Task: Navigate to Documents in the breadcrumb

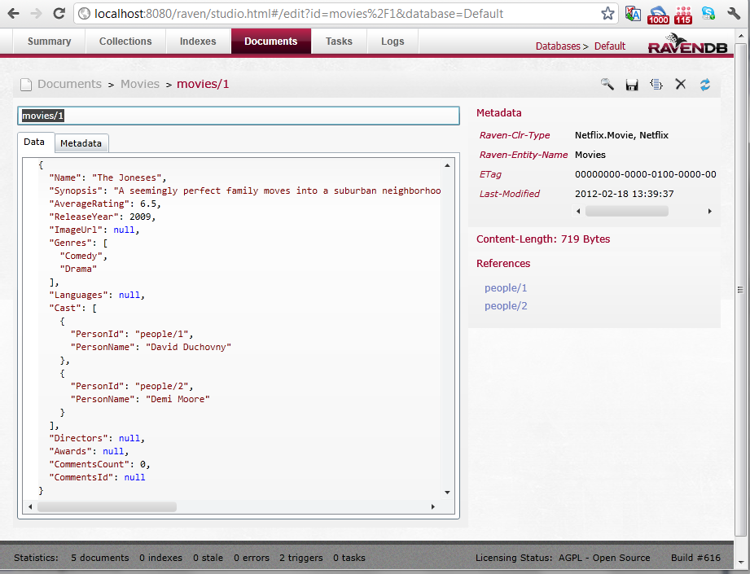Action: coord(70,84)
